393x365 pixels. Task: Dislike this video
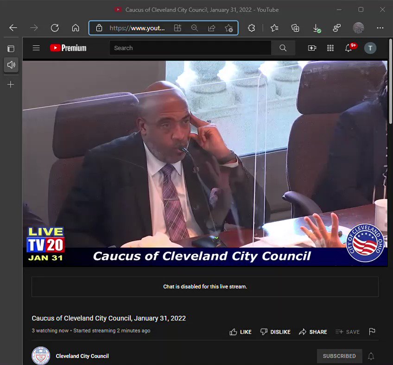275,332
